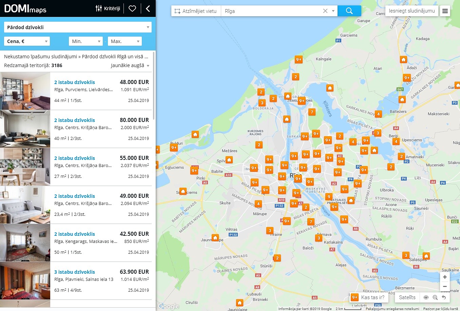Click the house marker near Salaspils
This screenshot has width=460, height=311.
click(x=426, y=256)
